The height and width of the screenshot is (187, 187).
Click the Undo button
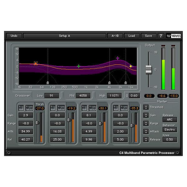[14, 36]
